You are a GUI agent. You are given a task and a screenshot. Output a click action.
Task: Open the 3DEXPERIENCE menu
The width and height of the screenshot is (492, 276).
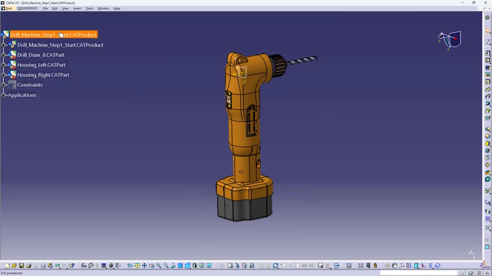click(27, 9)
